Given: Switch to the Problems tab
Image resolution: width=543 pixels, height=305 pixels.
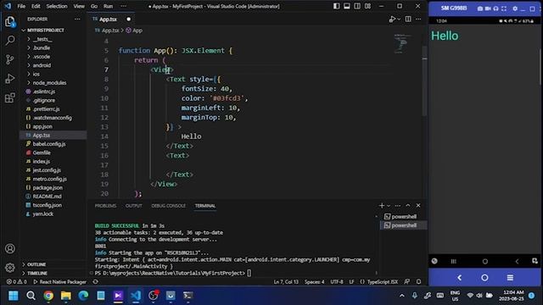Looking at the screenshot, I should click(105, 206).
